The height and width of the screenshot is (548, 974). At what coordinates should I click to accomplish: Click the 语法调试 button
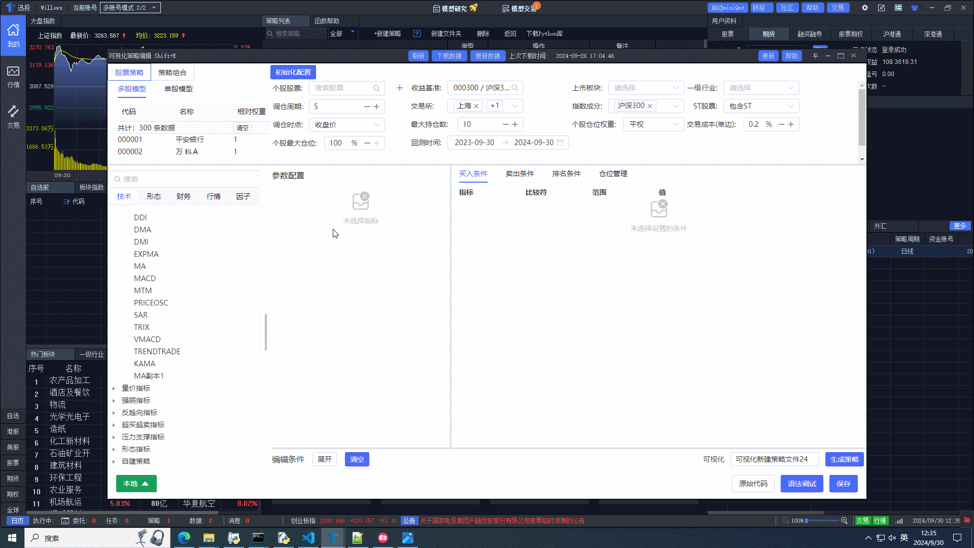(x=802, y=484)
